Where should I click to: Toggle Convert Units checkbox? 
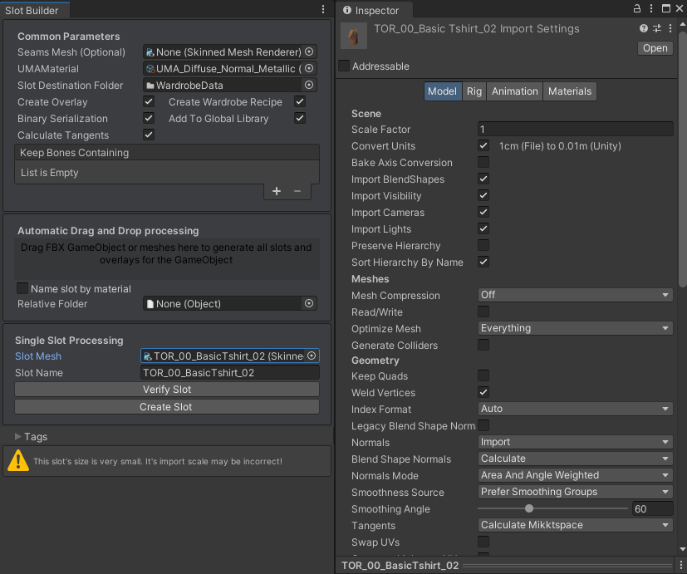coord(483,145)
